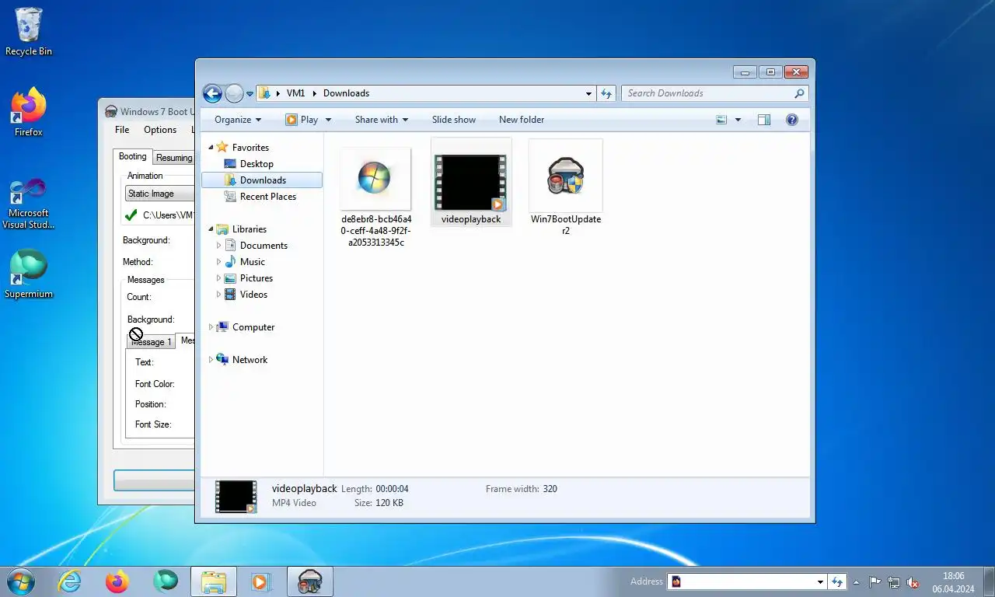Open the Share with menu

coord(382,120)
